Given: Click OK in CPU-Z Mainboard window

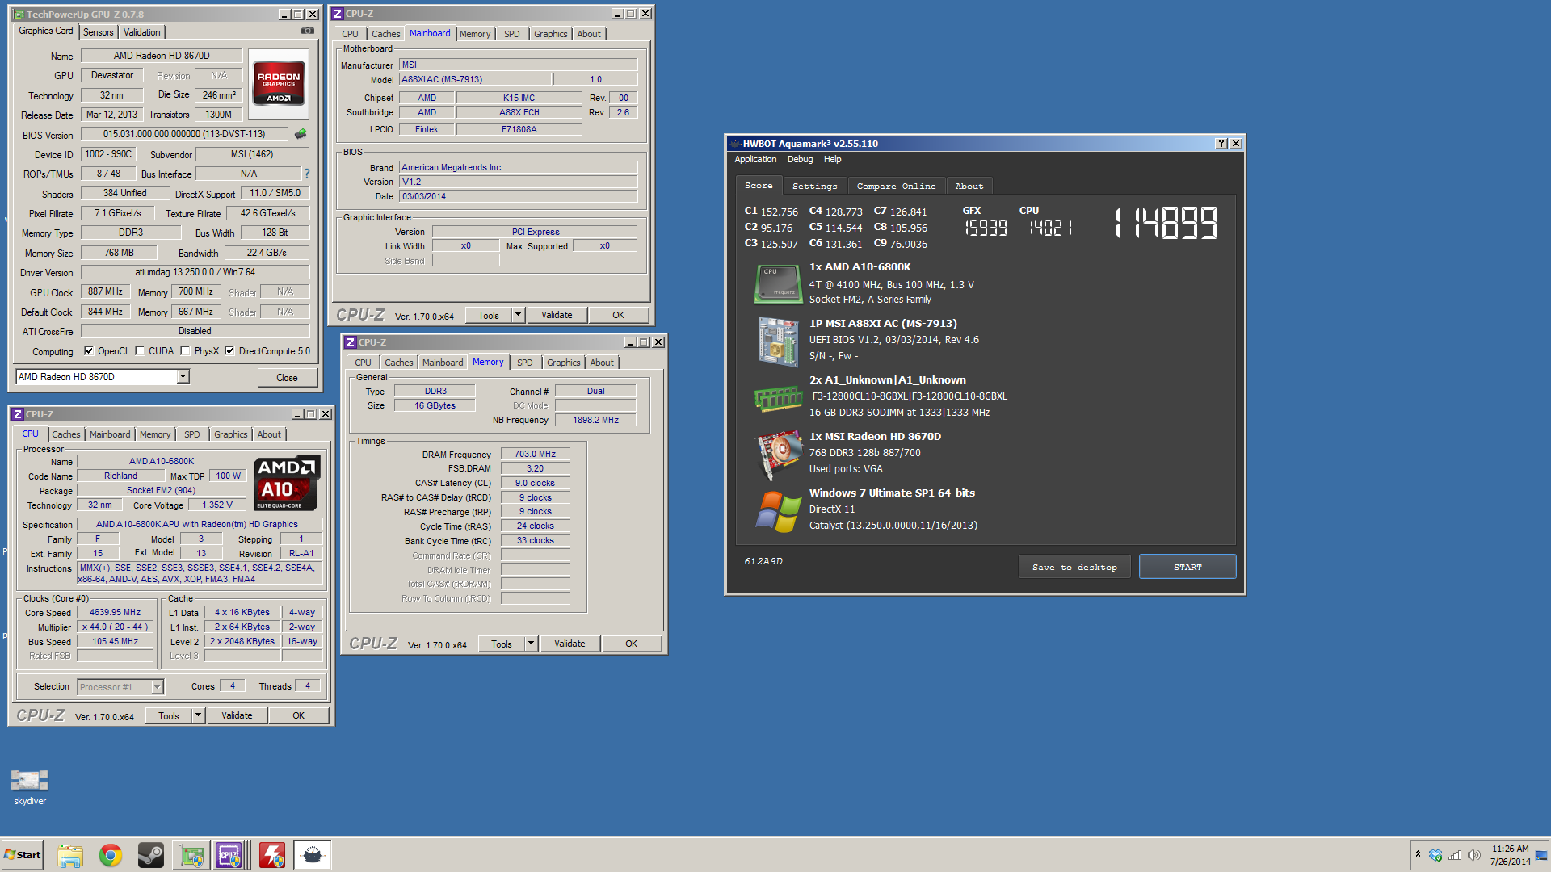Looking at the screenshot, I should click(618, 315).
